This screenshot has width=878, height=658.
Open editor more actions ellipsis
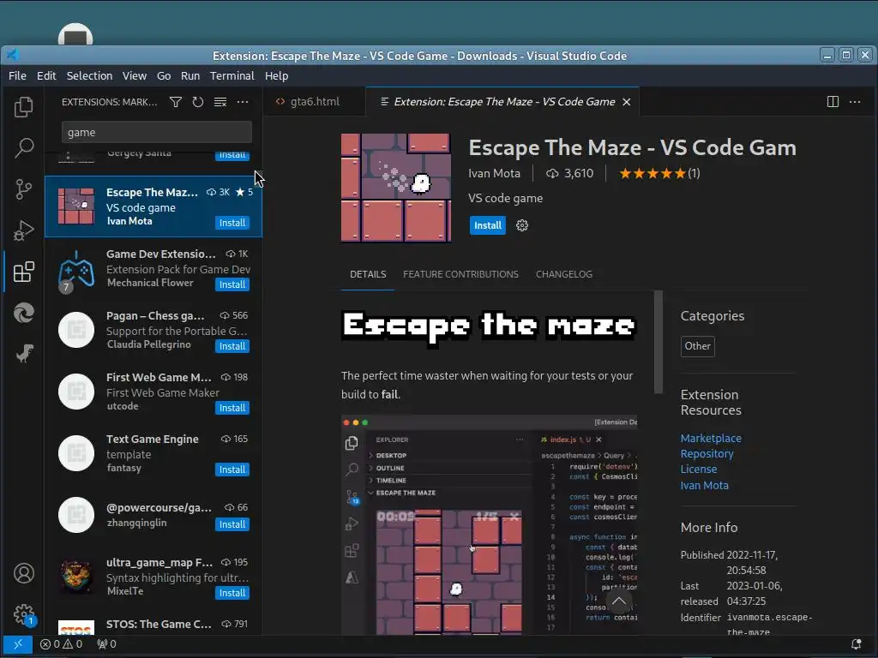click(855, 102)
